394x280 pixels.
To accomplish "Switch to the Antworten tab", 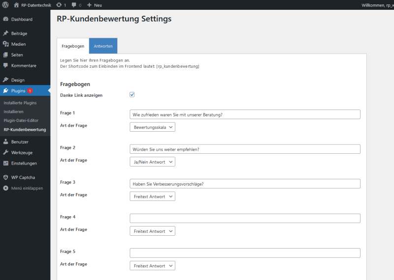I will (x=103, y=46).
